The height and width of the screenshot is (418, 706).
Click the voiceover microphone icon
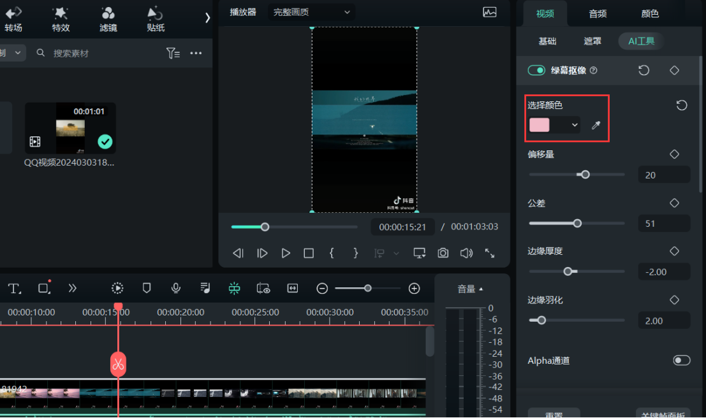176,288
